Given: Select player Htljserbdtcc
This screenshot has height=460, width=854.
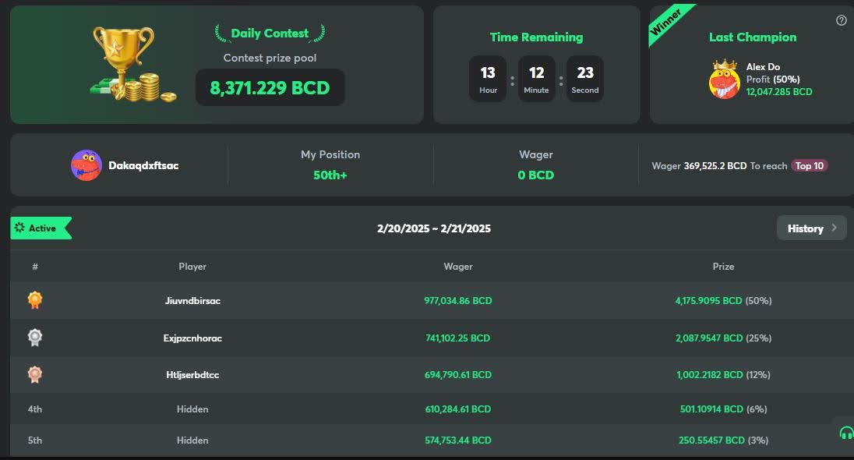Looking at the screenshot, I should [192, 375].
